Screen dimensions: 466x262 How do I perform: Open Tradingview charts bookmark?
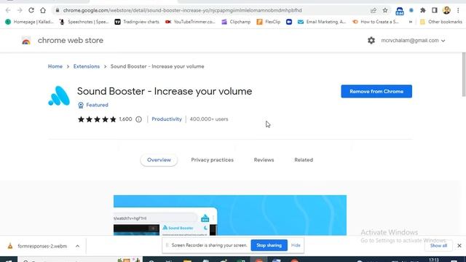[137, 22]
